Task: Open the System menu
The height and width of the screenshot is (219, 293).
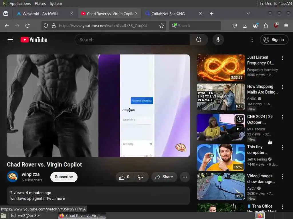Action: [56, 3]
